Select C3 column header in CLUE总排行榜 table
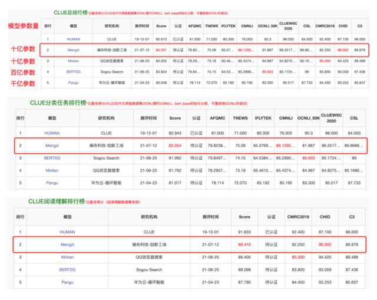Image resolution: width=377 pixels, height=300 pixels. point(360,26)
